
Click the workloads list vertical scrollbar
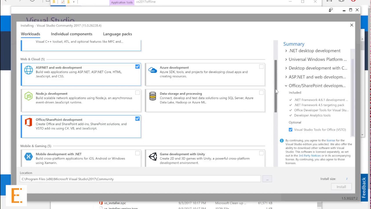point(276,86)
